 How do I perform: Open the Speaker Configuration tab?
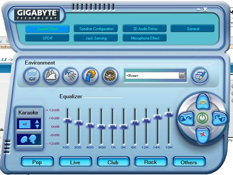click(x=96, y=29)
